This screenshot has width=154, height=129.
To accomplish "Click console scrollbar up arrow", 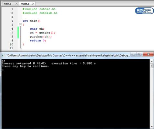I will coord(152,61).
